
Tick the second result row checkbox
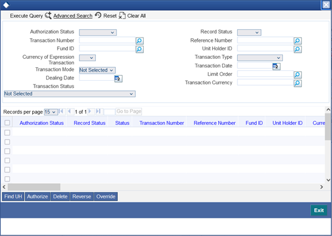pos(7,142)
